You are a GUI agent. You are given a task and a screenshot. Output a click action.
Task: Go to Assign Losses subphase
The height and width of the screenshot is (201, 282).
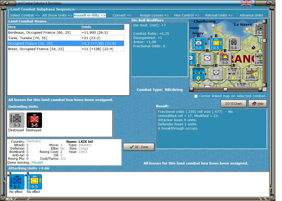point(154,15)
